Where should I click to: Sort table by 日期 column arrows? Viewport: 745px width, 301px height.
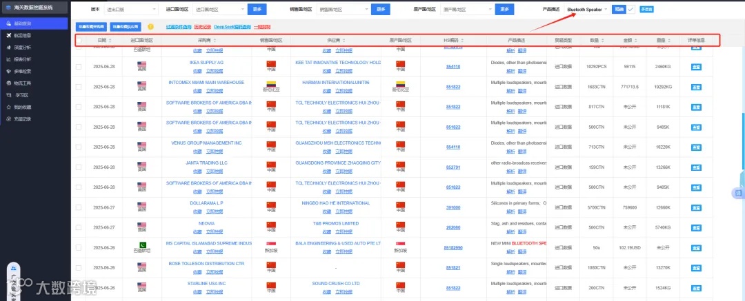pyautogui.click(x=110, y=41)
